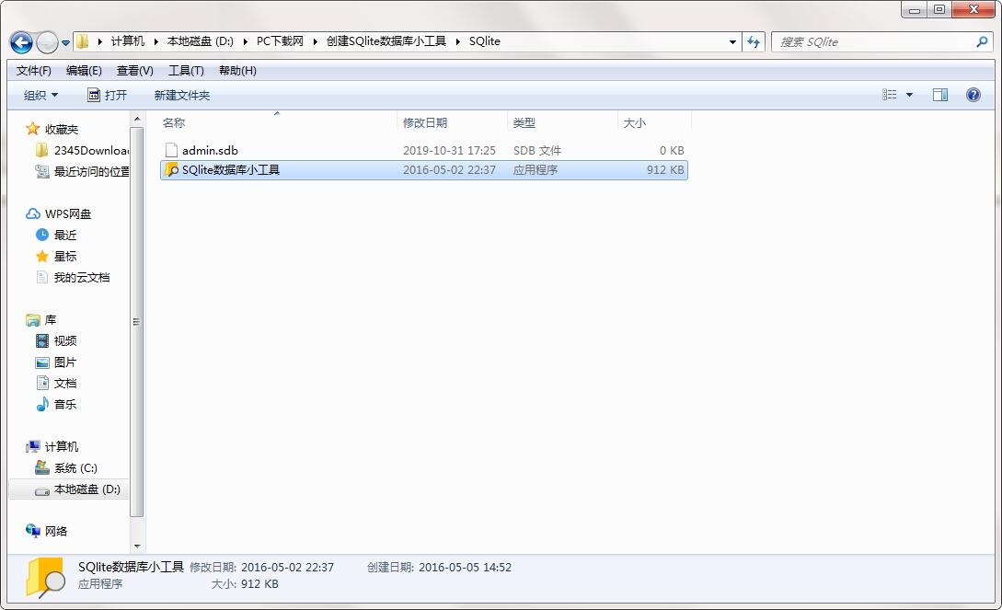Open the 帮助(H) menu

237,71
